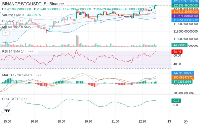The height and width of the screenshot is (125, 200).
Task: Click the 15:00 time axis label
Action: click(7, 121)
